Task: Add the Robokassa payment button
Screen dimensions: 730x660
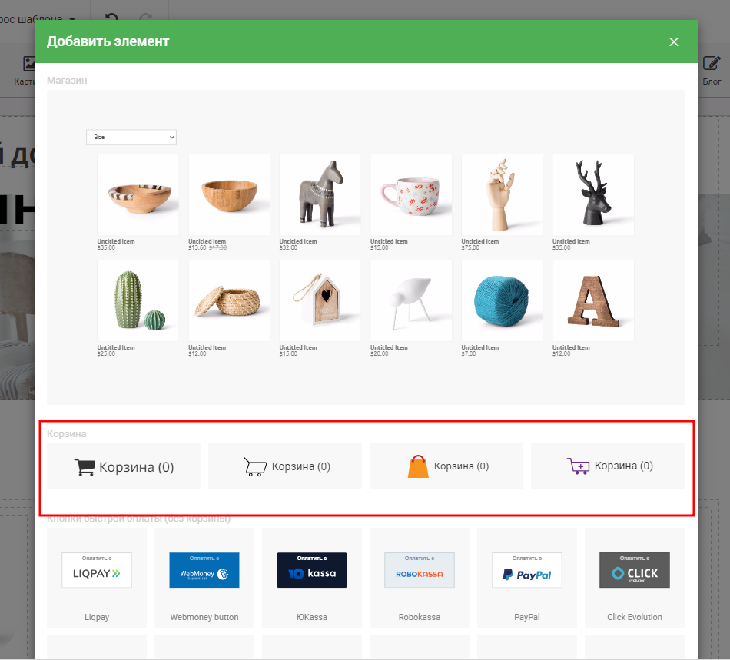Action: pyautogui.click(x=420, y=578)
